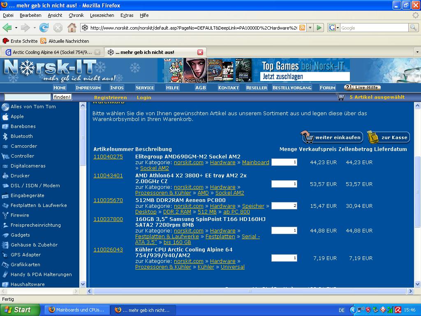Go to Home page icon
Viewport: 421px width, 316px height.
point(72,28)
